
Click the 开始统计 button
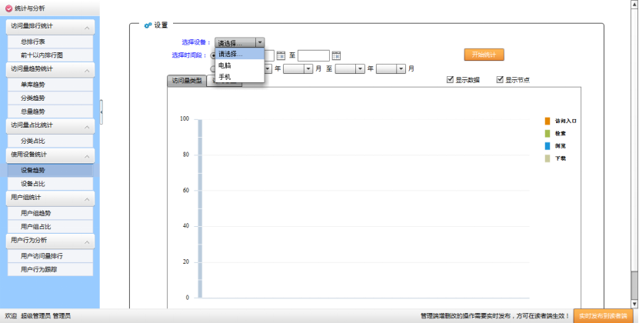pyautogui.click(x=484, y=55)
